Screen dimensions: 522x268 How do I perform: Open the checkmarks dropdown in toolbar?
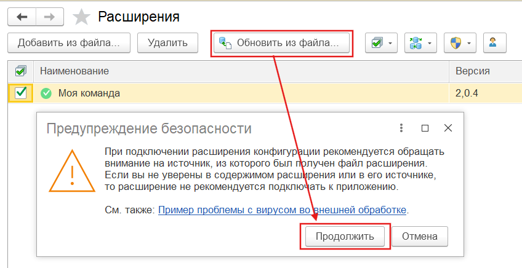[382, 43]
